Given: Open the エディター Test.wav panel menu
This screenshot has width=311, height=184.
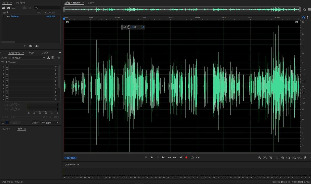Looking at the screenshot, I should click(x=83, y=3).
